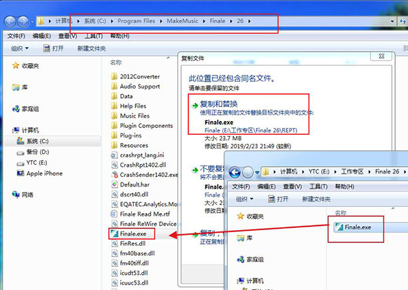This screenshot has width=408, height=290.
Task: Select the CrashSender1402.exe icon
Action: (x=114, y=175)
